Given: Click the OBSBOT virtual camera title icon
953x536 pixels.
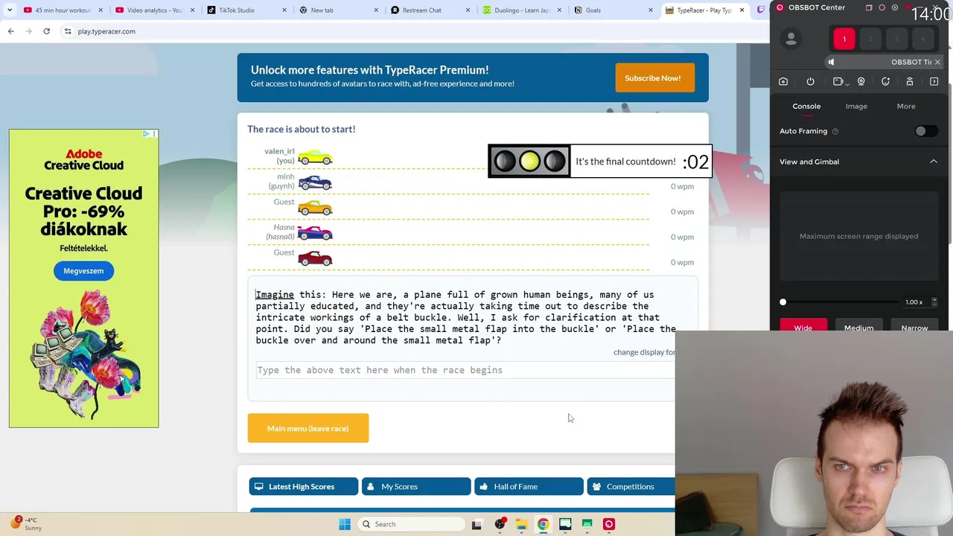Looking at the screenshot, I should click(x=869, y=7).
